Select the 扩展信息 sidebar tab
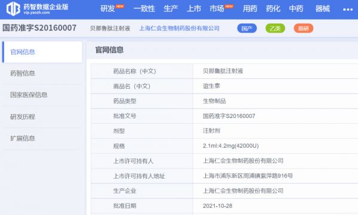Image resolution: width=358 pixels, height=215 pixels. pos(42,138)
